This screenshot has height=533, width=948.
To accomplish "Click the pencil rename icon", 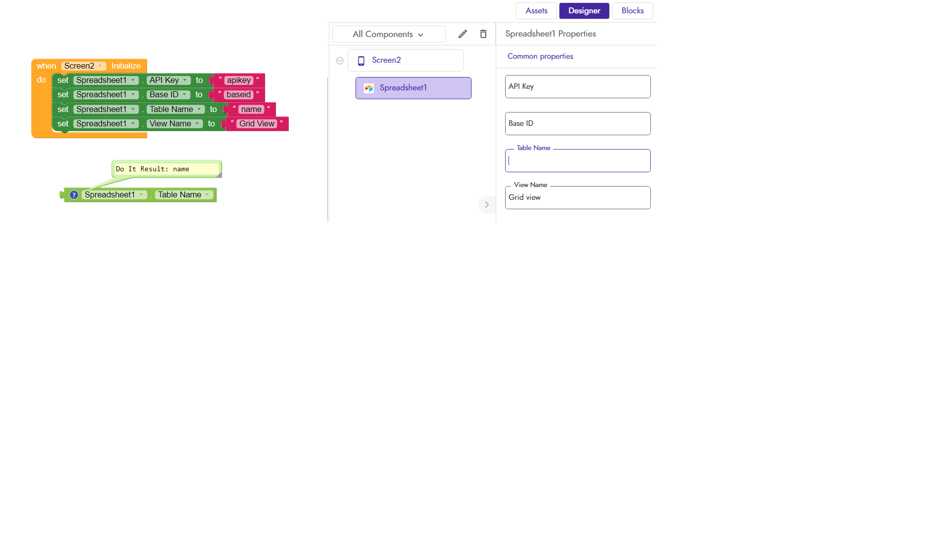I will (462, 34).
